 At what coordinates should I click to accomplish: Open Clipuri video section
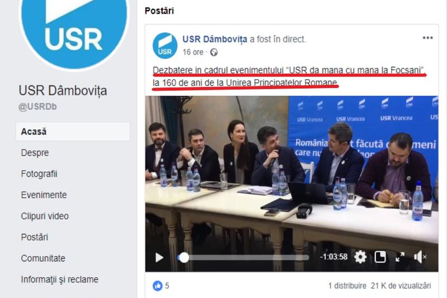coord(45,216)
